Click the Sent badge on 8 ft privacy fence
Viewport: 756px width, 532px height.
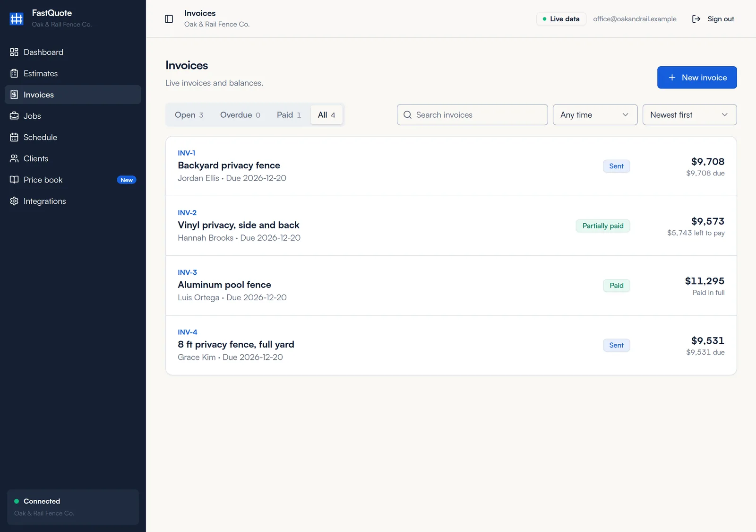(616, 345)
